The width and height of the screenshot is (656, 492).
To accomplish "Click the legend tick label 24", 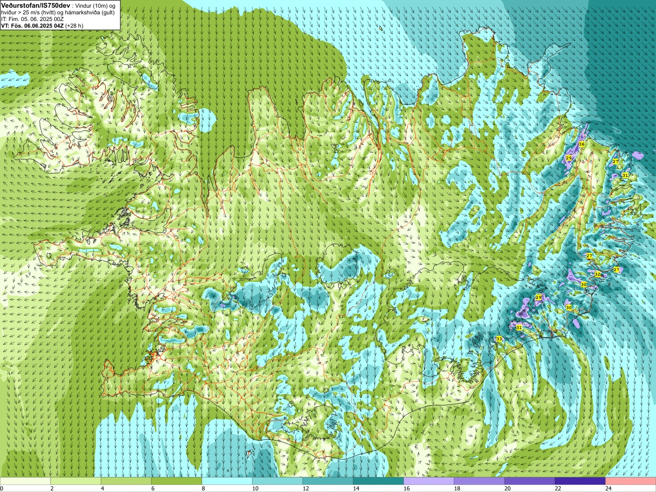I will click(609, 488).
